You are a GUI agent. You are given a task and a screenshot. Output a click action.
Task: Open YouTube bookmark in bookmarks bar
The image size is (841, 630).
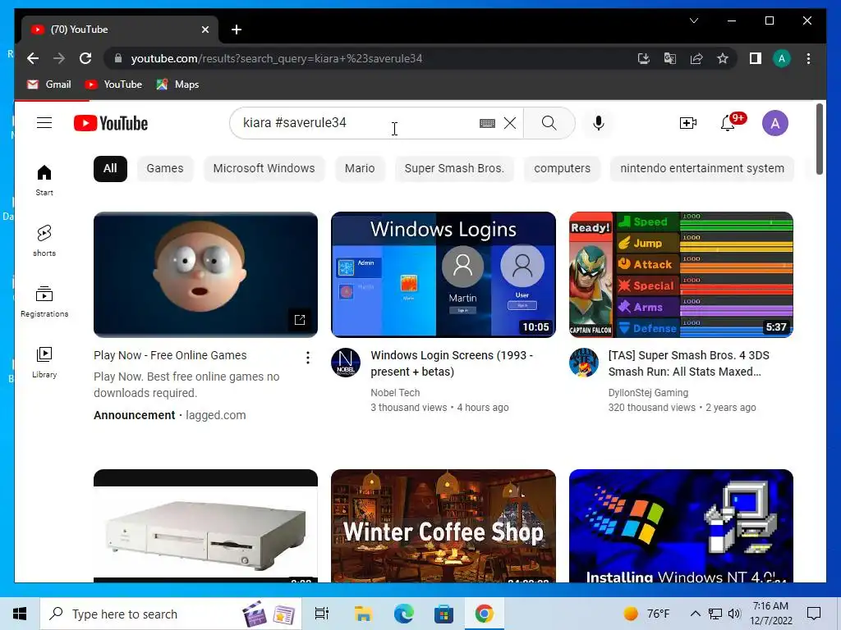(113, 84)
